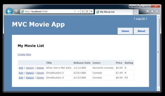Image resolution: width=165 pixels, height=96 pixels.
Task: Click the scrollbar up arrow
Action: [158, 17]
